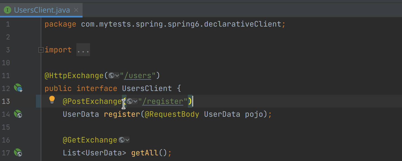Image resolution: width=402 pixels, height=161 pixels.
Task: Click the intention lightbulb on line 13
Action: pos(52,100)
